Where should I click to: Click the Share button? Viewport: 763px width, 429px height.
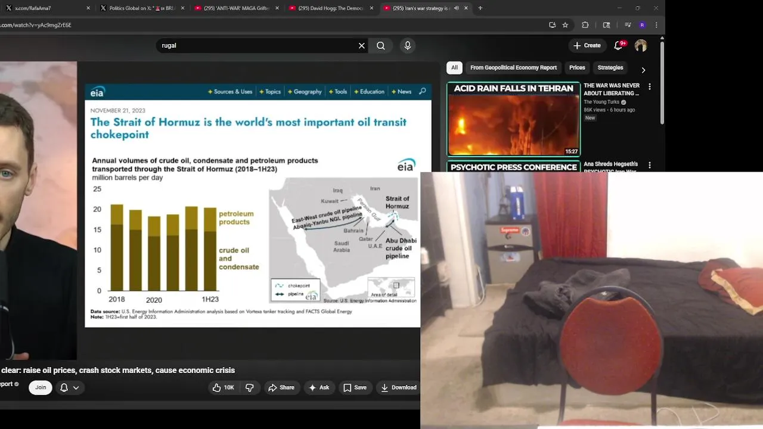[281, 387]
